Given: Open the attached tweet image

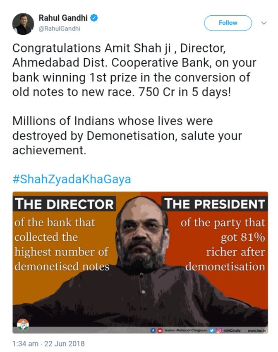Looking at the screenshot, I should [140, 262].
